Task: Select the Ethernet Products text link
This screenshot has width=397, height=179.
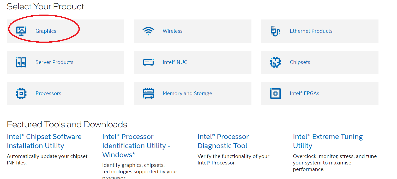Action: pos(311,31)
